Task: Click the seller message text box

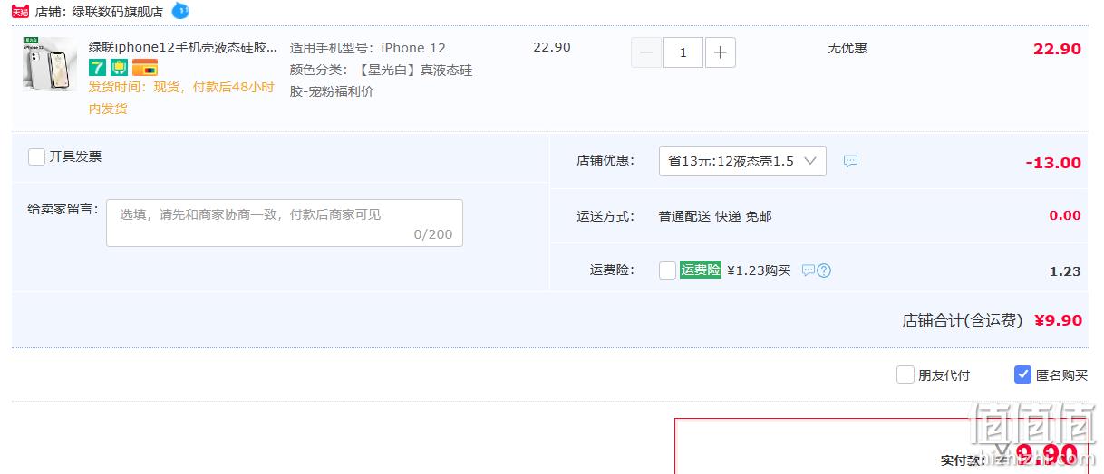Action: (x=285, y=223)
